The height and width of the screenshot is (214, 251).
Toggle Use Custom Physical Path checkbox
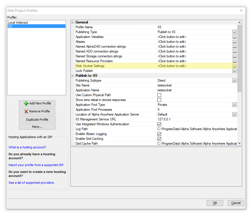coord(159,95)
